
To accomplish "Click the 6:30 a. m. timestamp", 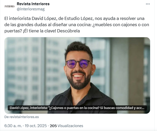I will pyautogui.click(x=13, y=126).
